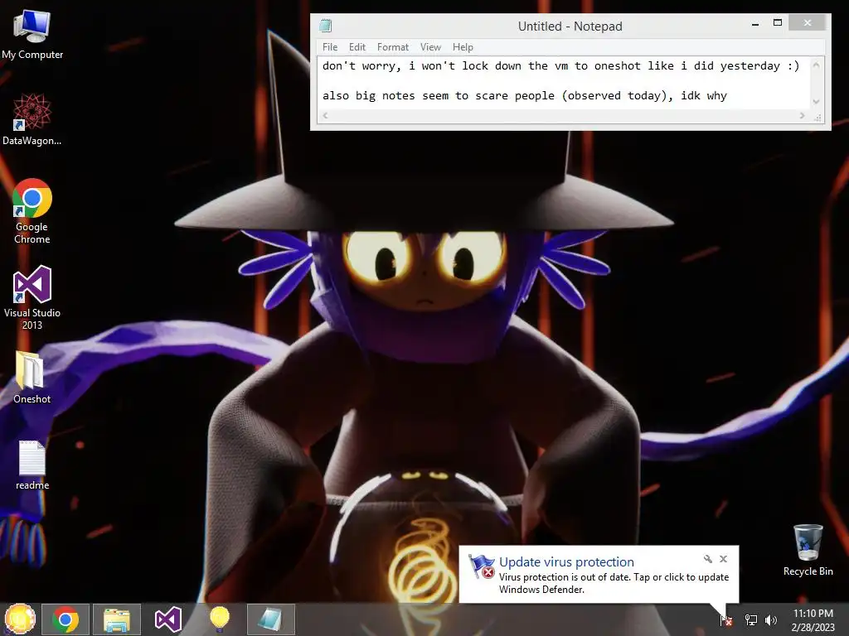
Task: Click the Notepad vertical scrollbar down arrow
Action: point(816,101)
